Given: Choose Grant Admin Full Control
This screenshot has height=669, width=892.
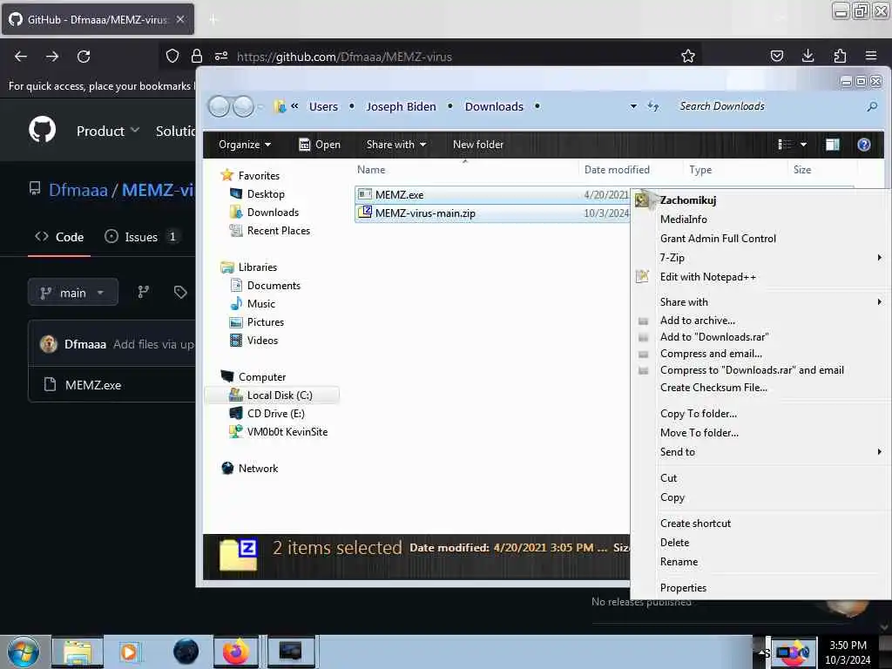Looking at the screenshot, I should pyautogui.click(x=761, y=239).
